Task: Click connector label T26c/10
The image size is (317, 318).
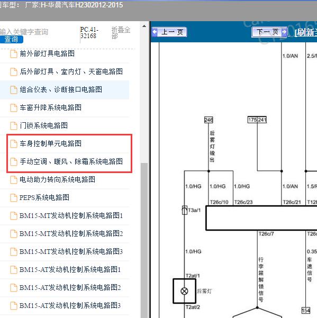Action: (x=219, y=202)
